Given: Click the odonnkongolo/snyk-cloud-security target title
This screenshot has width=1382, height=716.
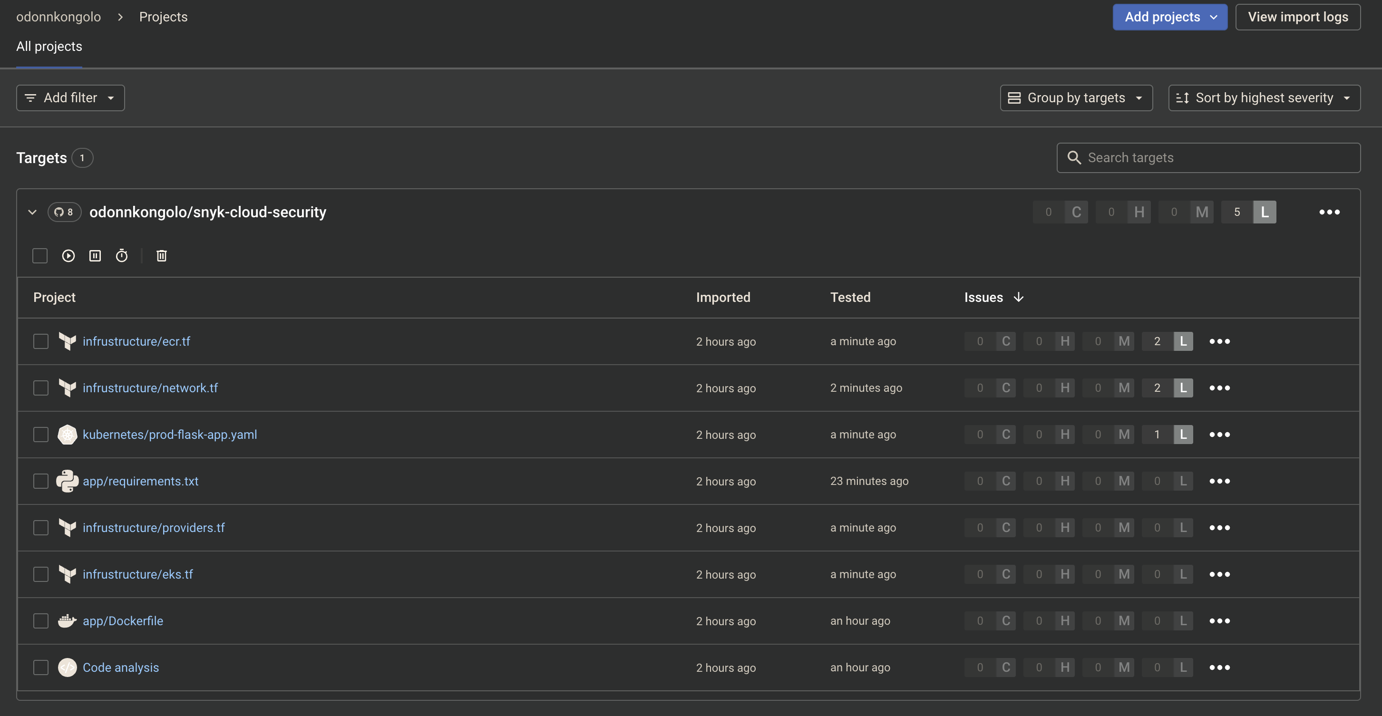Looking at the screenshot, I should tap(208, 212).
